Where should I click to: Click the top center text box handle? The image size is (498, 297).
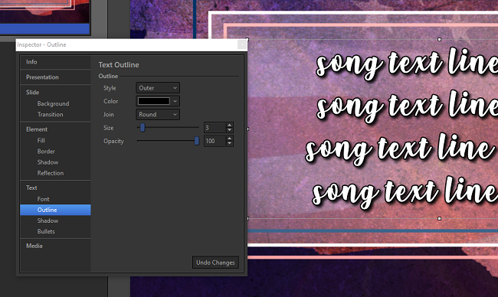(440, 40)
